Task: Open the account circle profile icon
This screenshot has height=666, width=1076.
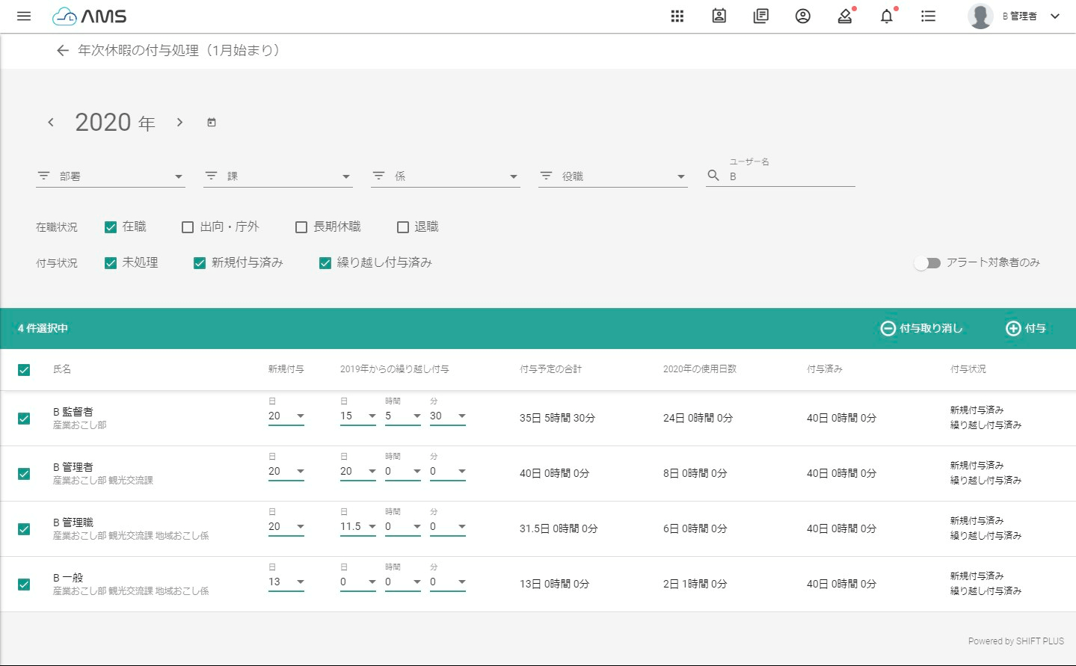Action: coord(802,16)
